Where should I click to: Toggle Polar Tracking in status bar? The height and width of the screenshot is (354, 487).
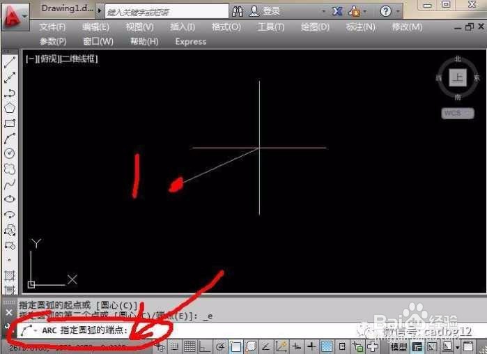[220, 346]
